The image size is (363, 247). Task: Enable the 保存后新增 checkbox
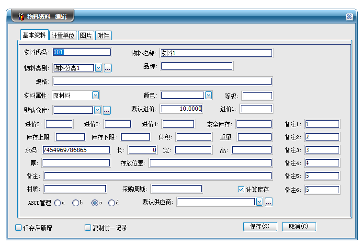[x=18, y=227]
